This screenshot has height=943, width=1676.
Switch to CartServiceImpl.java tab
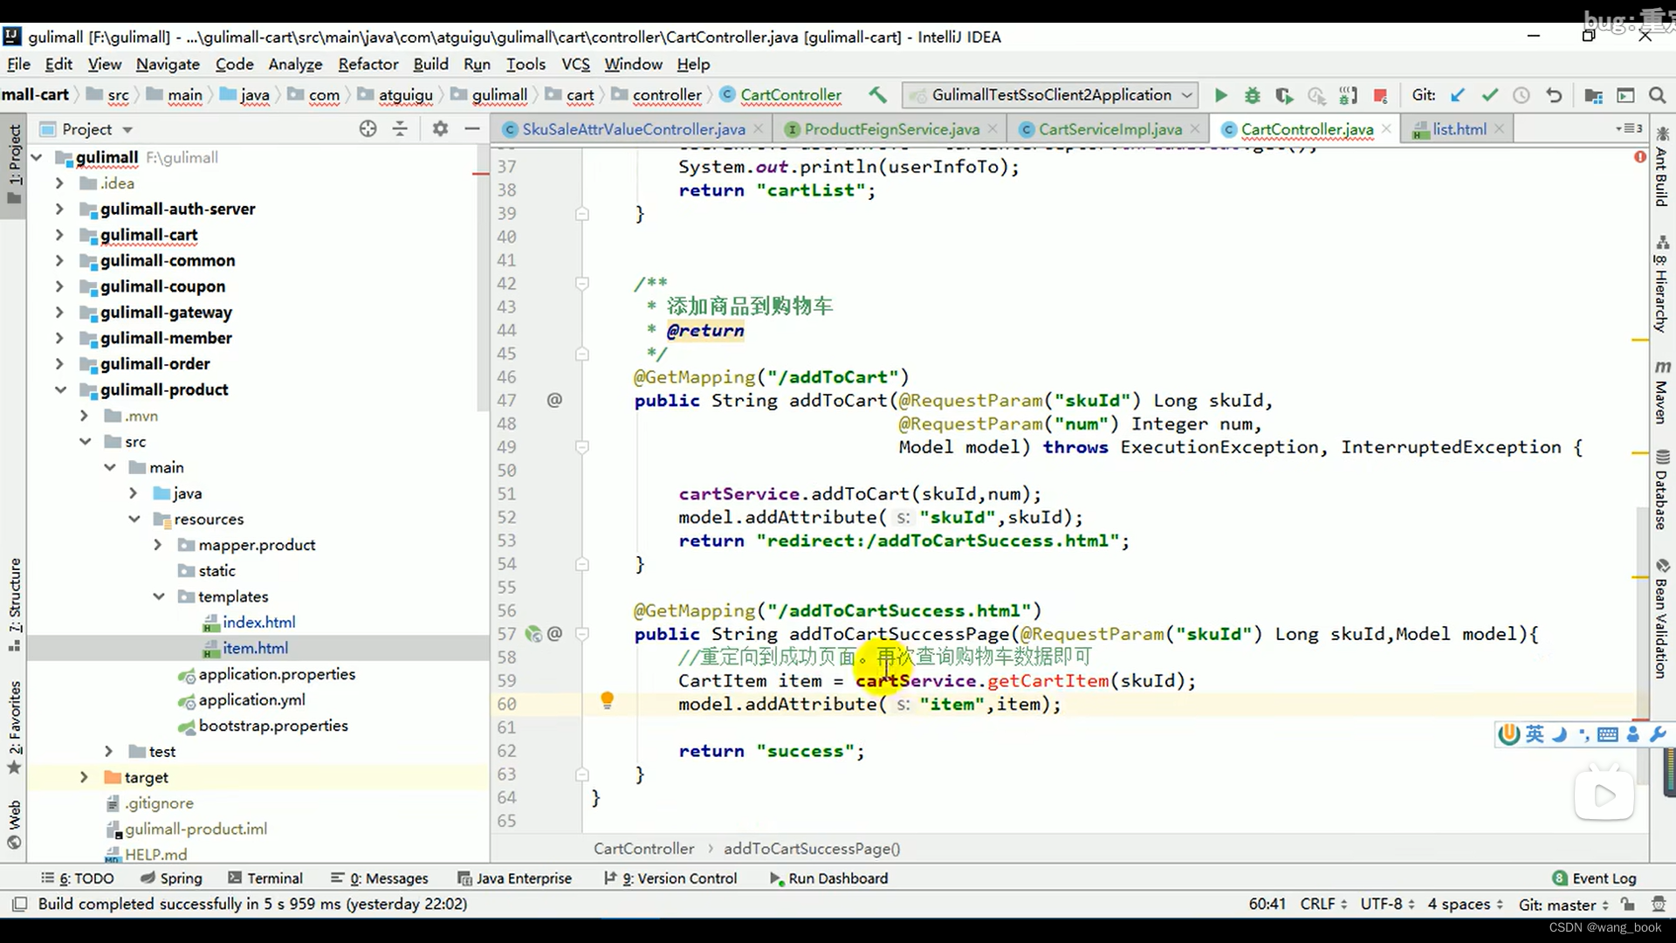(1109, 129)
